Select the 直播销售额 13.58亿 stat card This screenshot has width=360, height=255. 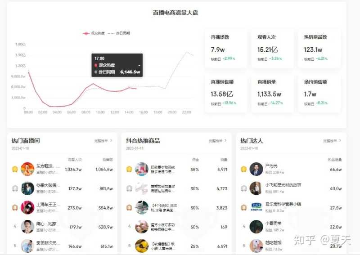[x=226, y=93]
